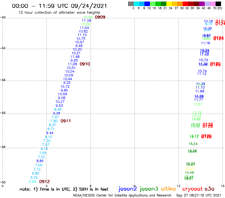Select the 10.04 value
The width and height of the screenshot is (225, 198).
(x=70, y=72)
